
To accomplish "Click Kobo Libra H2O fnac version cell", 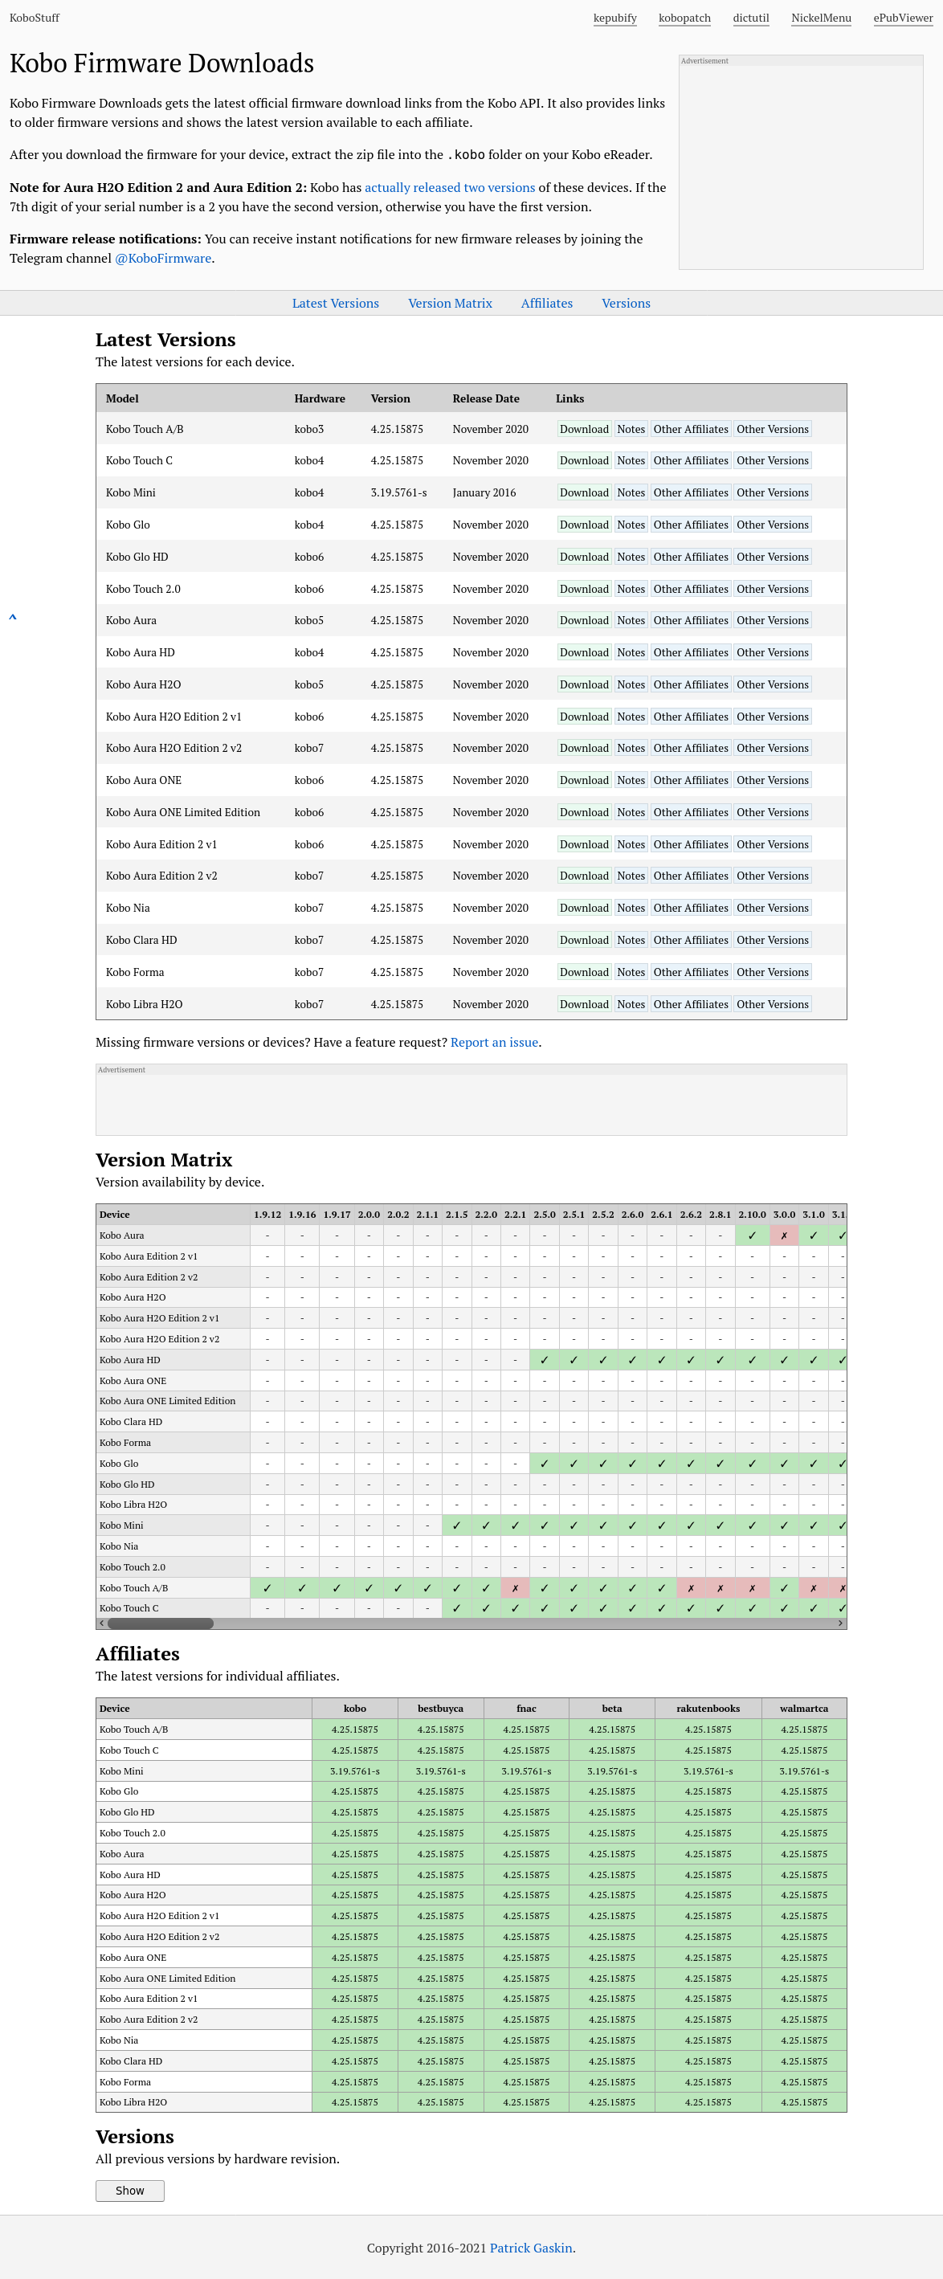I will (526, 2102).
